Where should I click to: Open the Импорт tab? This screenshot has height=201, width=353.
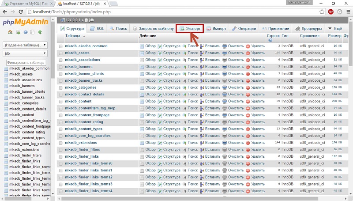pyautogui.click(x=216, y=29)
